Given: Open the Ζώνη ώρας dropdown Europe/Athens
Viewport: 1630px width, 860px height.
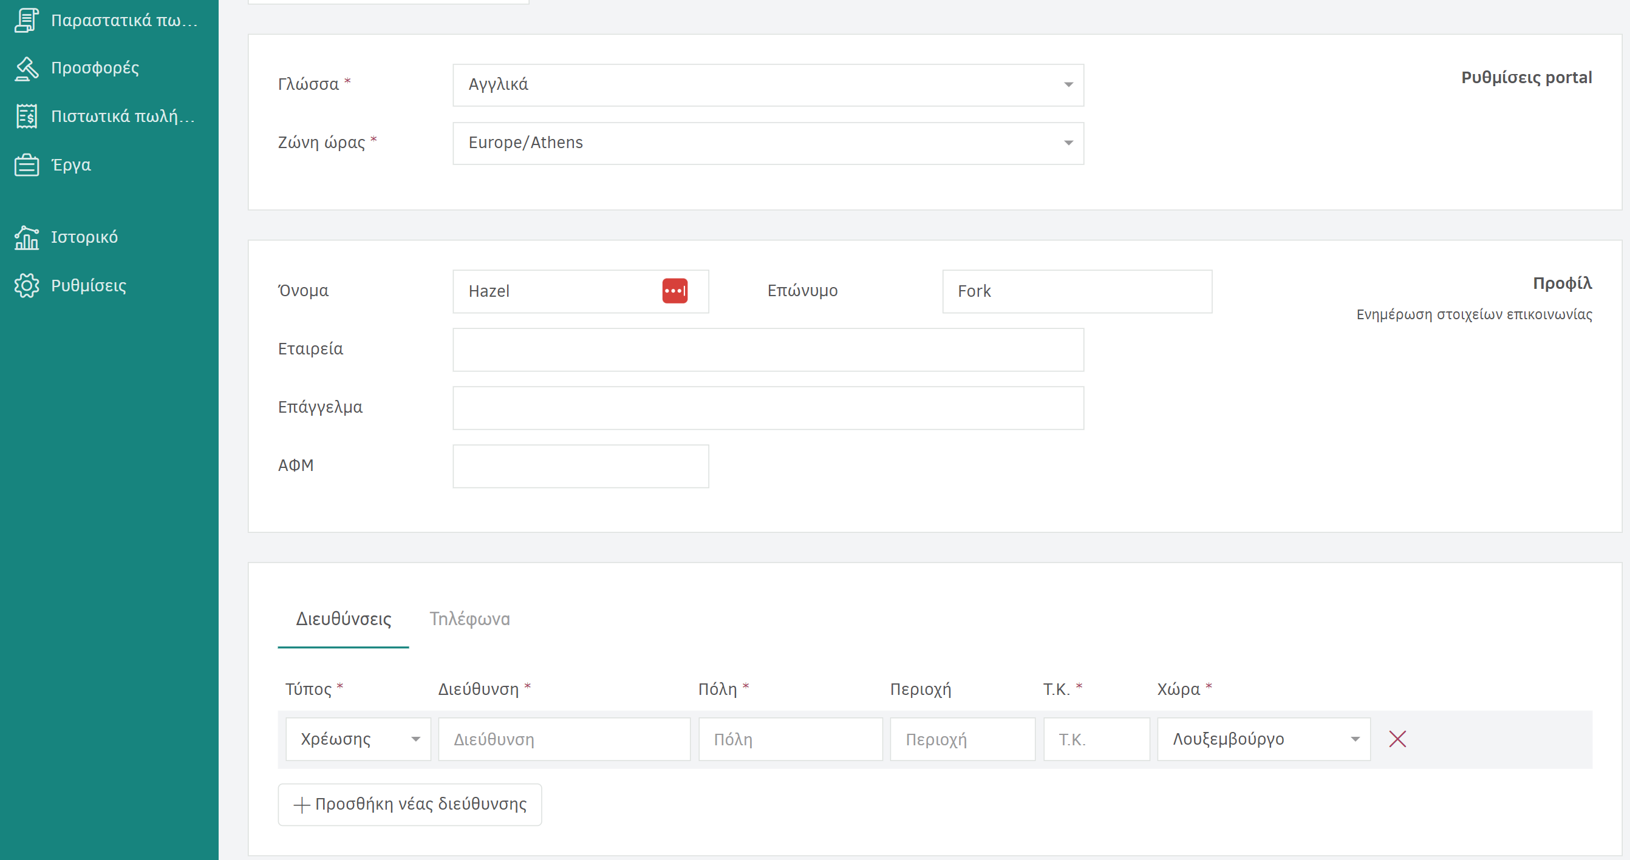Looking at the screenshot, I should tap(768, 143).
